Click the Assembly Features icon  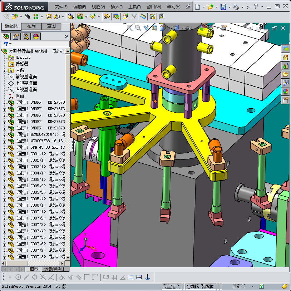[x=80, y=17]
